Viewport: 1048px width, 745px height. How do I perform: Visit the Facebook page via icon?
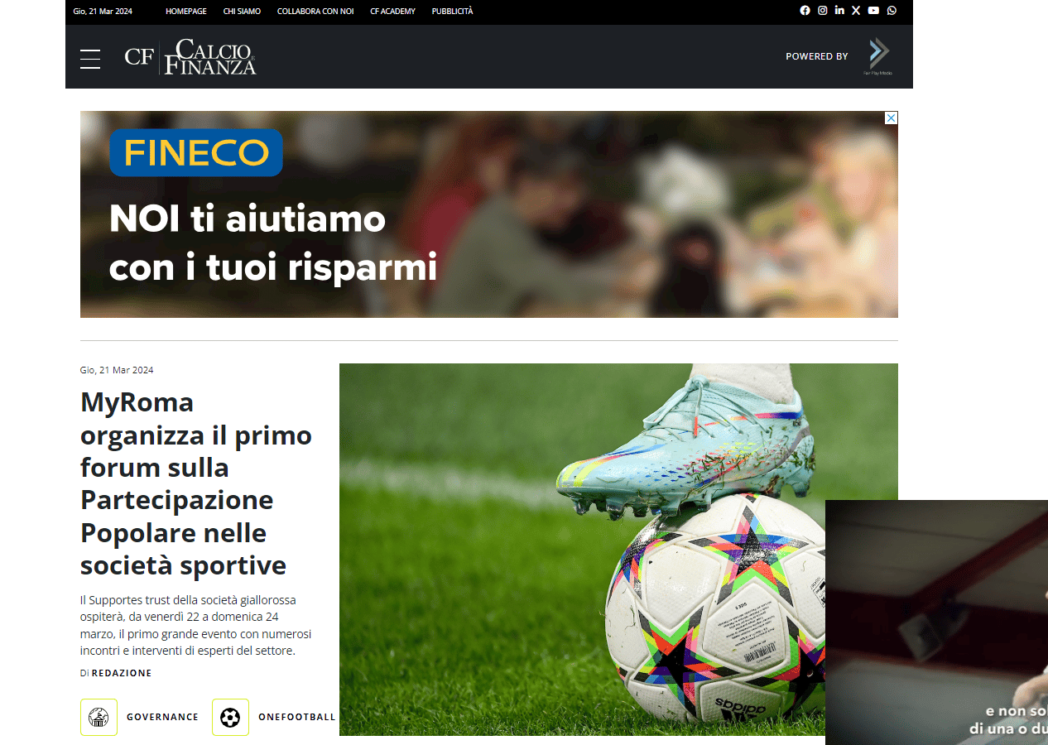tap(805, 11)
